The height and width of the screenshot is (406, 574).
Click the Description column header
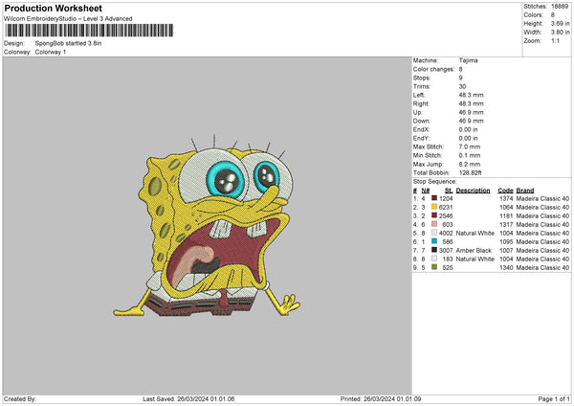pyautogui.click(x=473, y=189)
